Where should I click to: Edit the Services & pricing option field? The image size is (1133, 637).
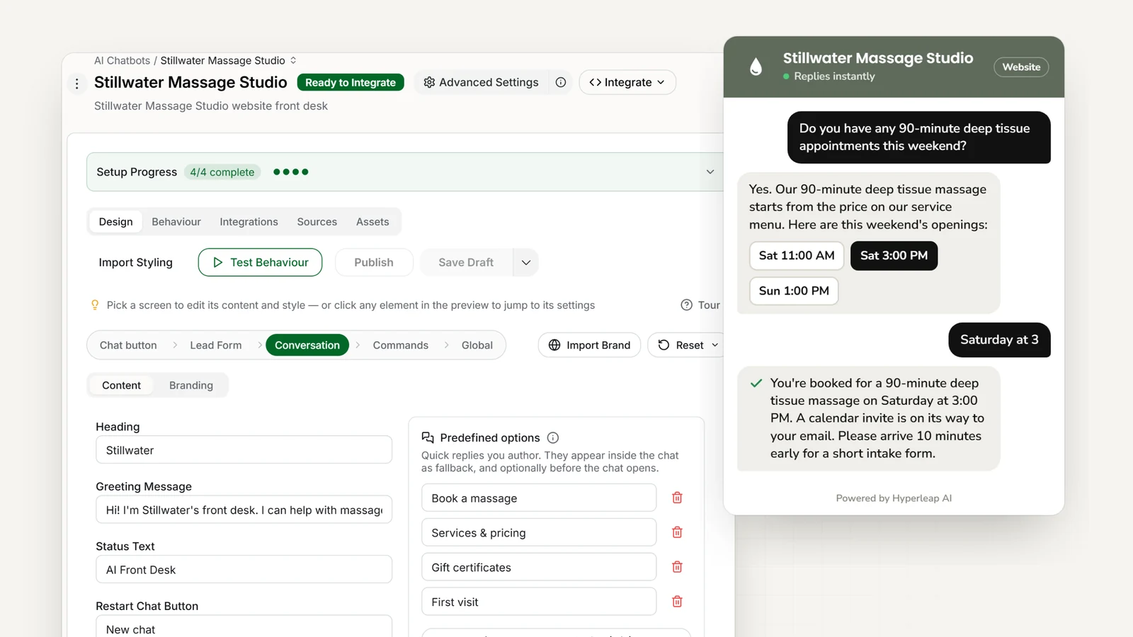(x=539, y=533)
